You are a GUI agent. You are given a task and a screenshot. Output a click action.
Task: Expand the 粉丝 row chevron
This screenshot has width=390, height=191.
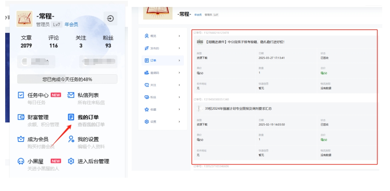[x=179, y=97]
